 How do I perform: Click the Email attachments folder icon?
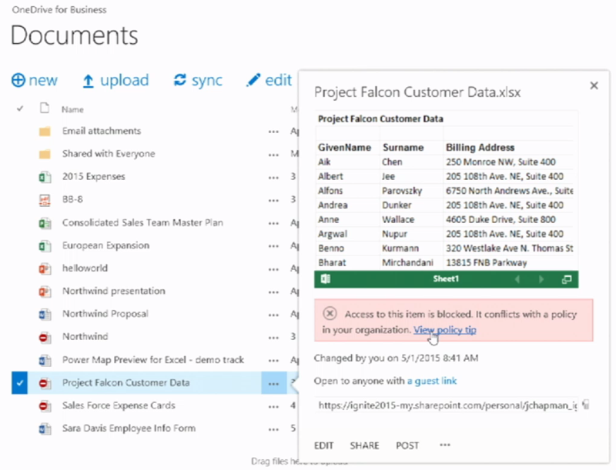(x=44, y=132)
